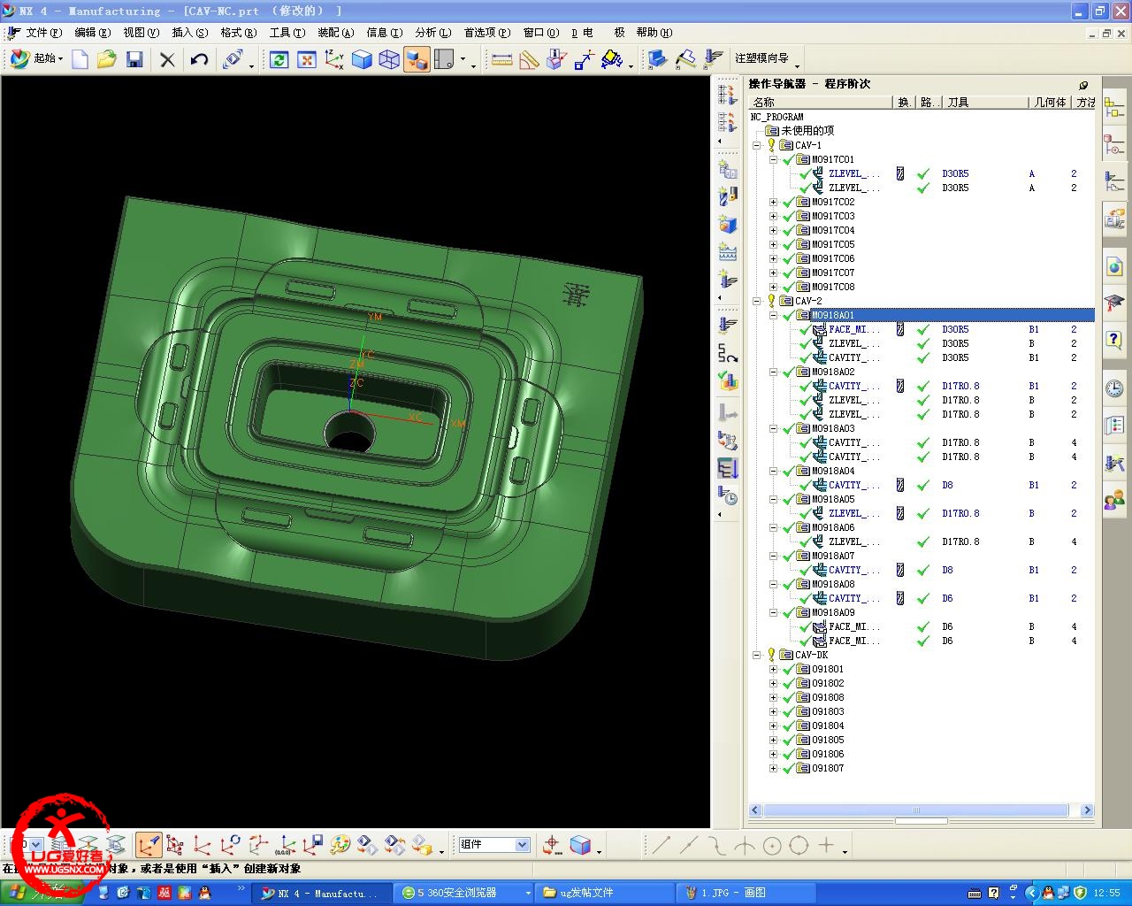
Task: Open the Help question mark tab
Action: (1114, 340)
